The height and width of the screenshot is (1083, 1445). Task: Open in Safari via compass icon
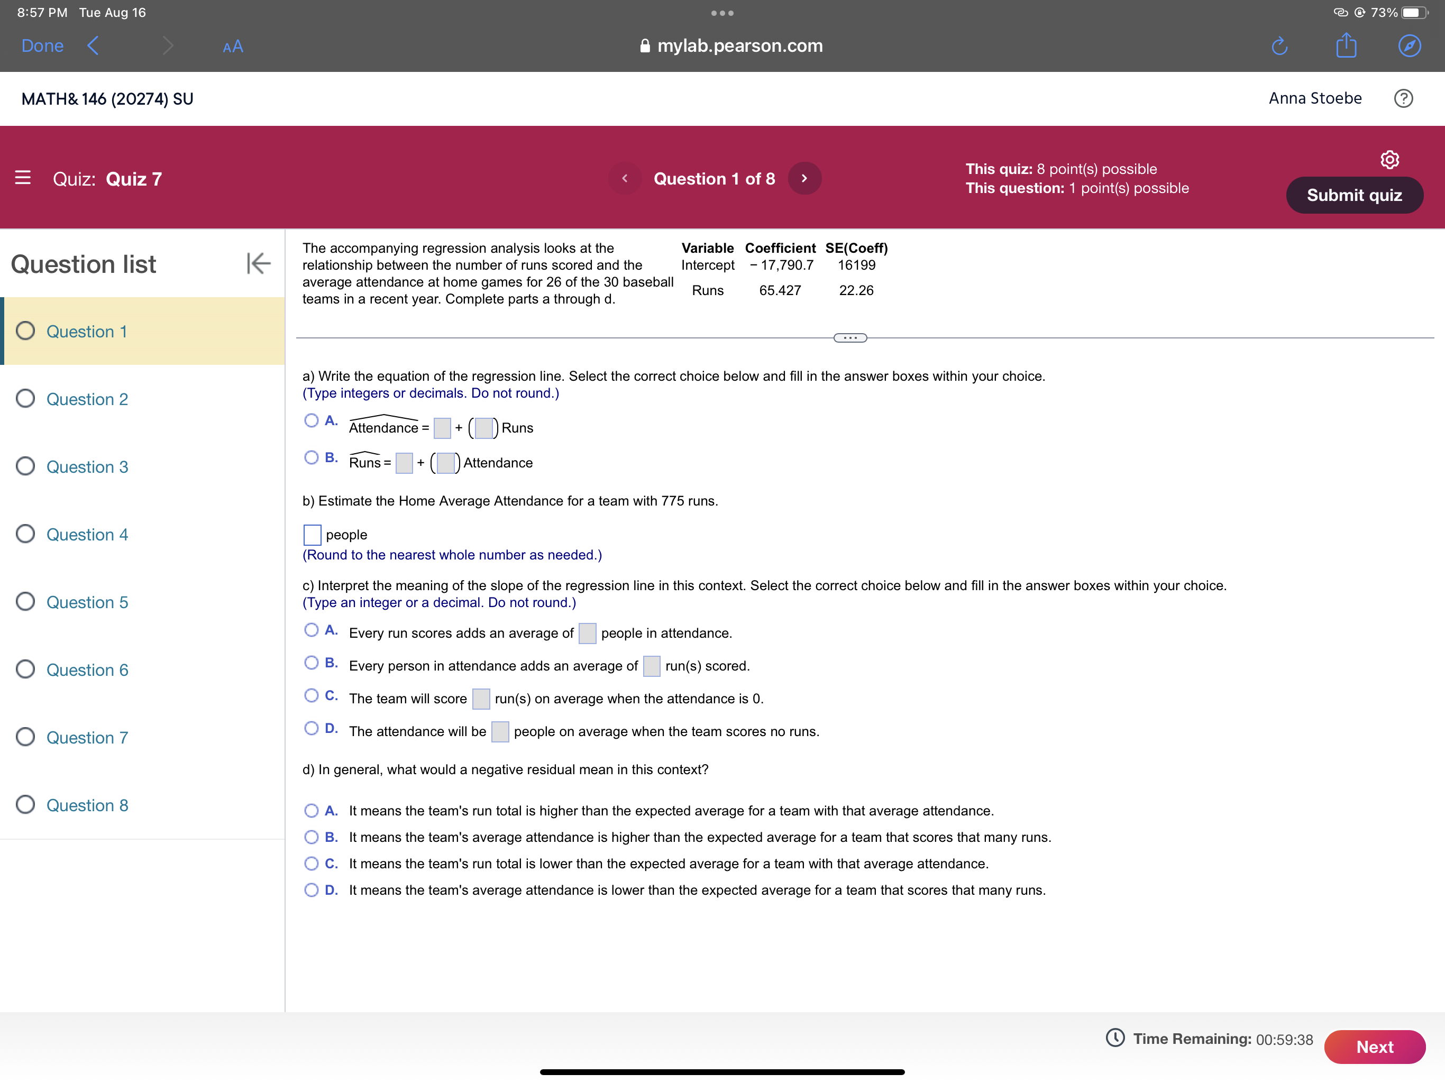click(x=1409, y=45)
